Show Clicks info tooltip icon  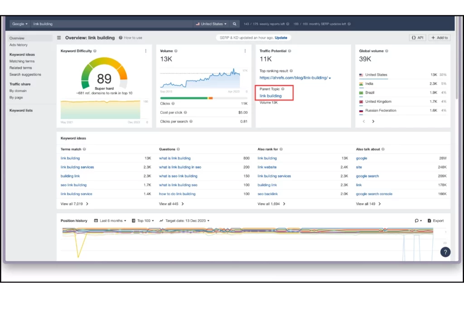coord(173,104)
